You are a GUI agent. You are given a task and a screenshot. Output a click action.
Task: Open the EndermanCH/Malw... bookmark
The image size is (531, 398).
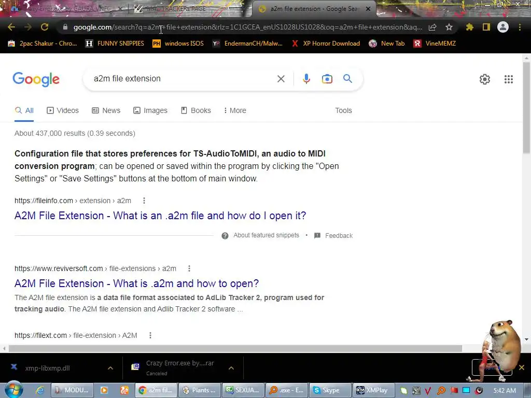tap(247, 44)
